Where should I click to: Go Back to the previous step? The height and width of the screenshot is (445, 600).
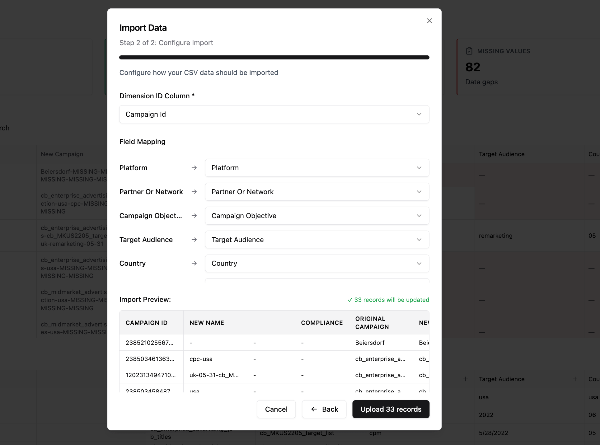tap(324, 409)
